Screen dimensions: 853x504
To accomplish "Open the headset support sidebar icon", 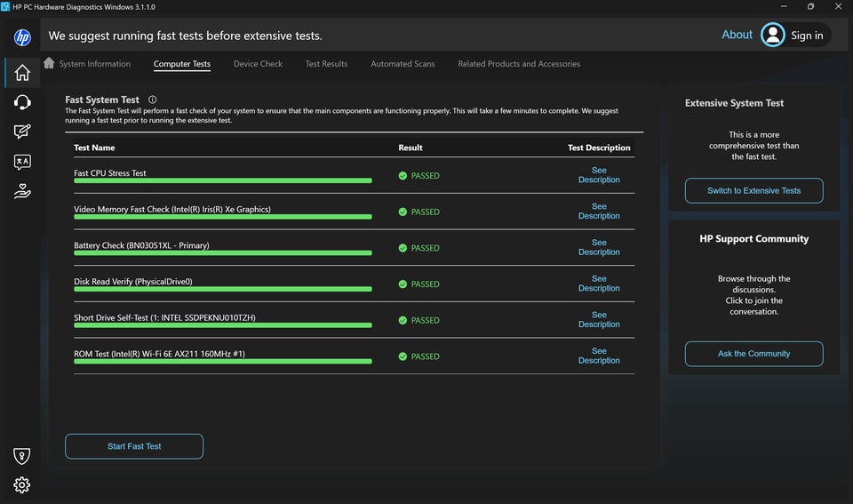I will pyautogui.click(x=22, y=102).
